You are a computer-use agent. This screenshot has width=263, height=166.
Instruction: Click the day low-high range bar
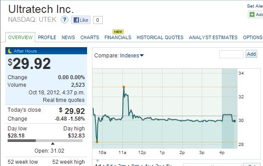pos(45,141)
